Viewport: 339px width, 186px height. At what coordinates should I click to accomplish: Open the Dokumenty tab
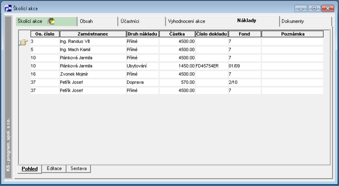point(305,21)
